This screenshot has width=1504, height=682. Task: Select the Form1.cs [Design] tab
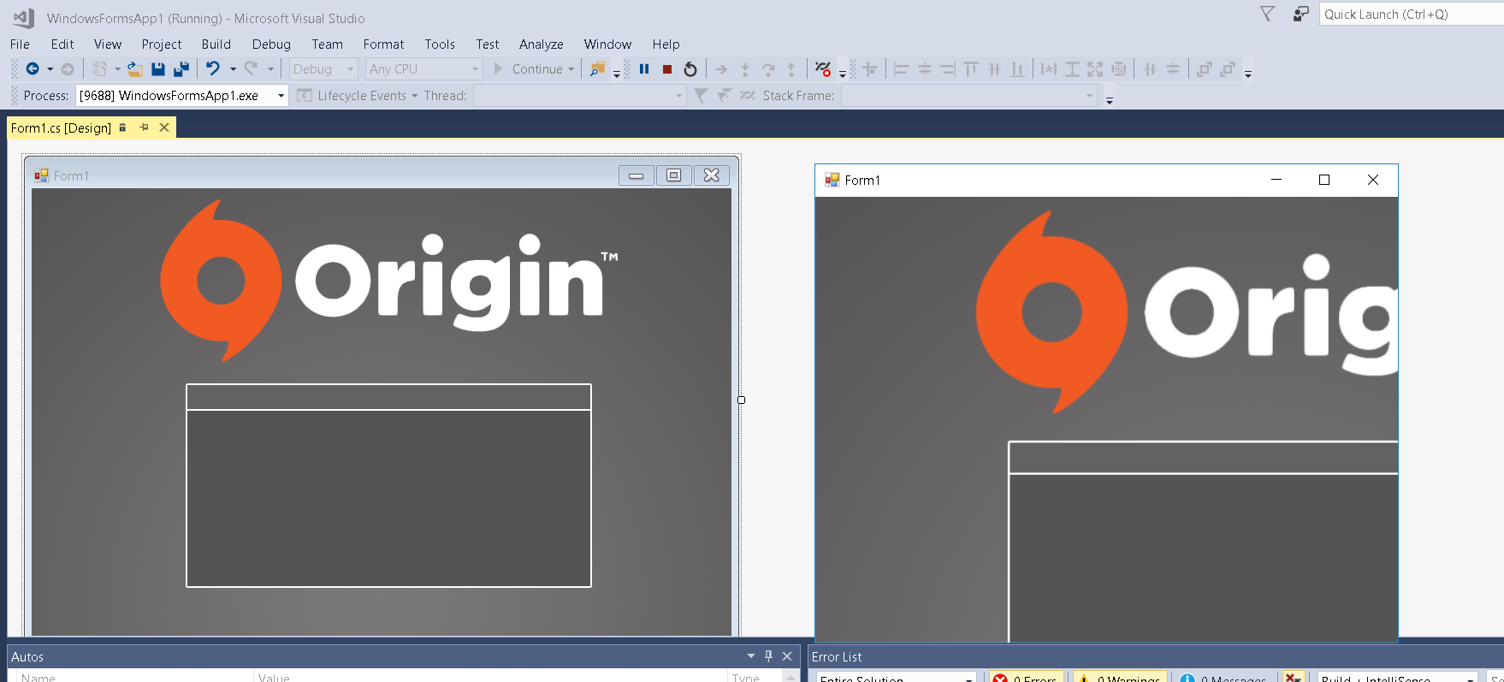click(61, 128)
